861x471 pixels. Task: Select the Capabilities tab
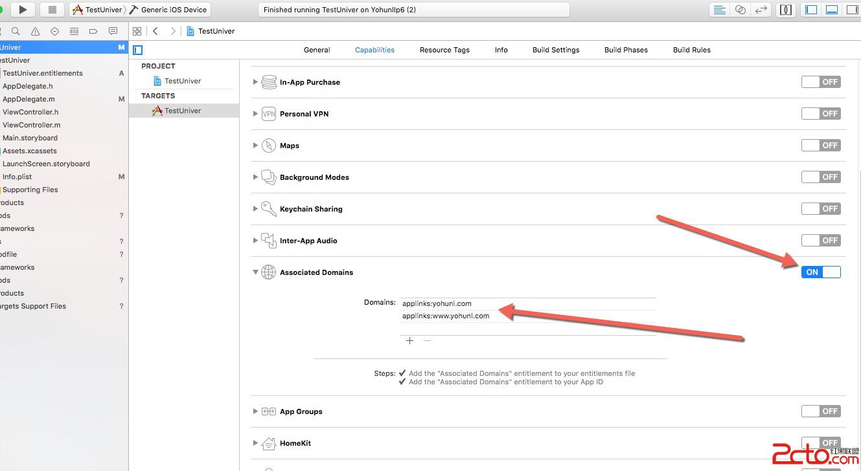click(x=374, y=50)
